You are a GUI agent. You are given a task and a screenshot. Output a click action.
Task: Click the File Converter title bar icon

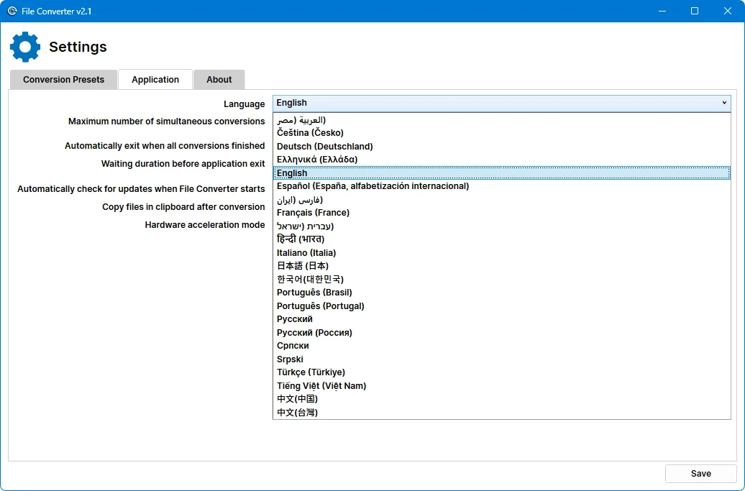coord(12,11)
